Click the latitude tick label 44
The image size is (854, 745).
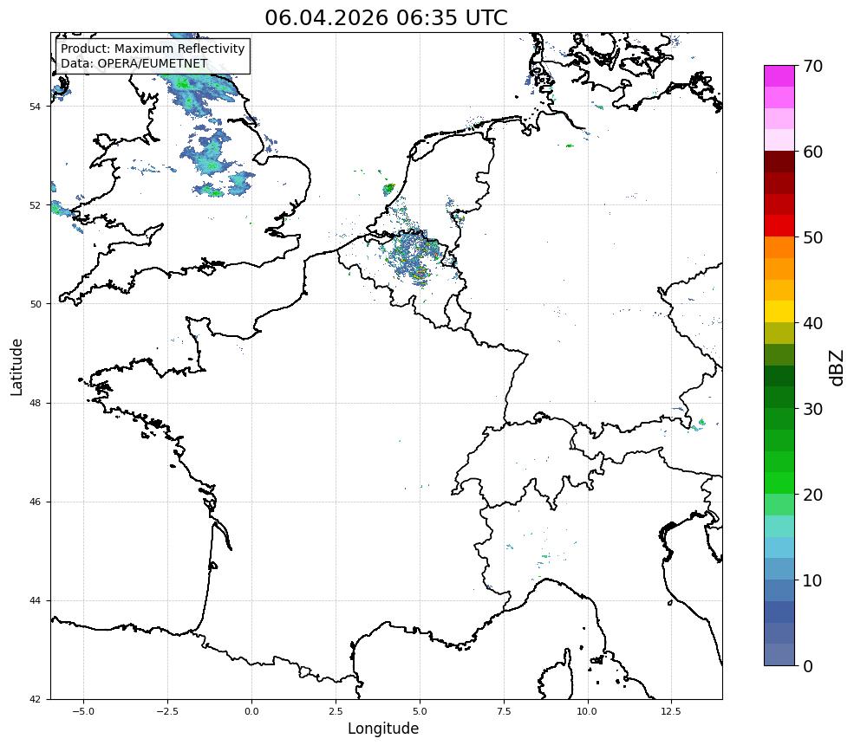[x=35, y=601]
